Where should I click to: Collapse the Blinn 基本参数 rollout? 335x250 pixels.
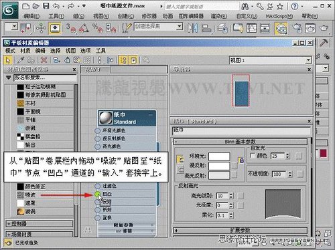[241, 142]
